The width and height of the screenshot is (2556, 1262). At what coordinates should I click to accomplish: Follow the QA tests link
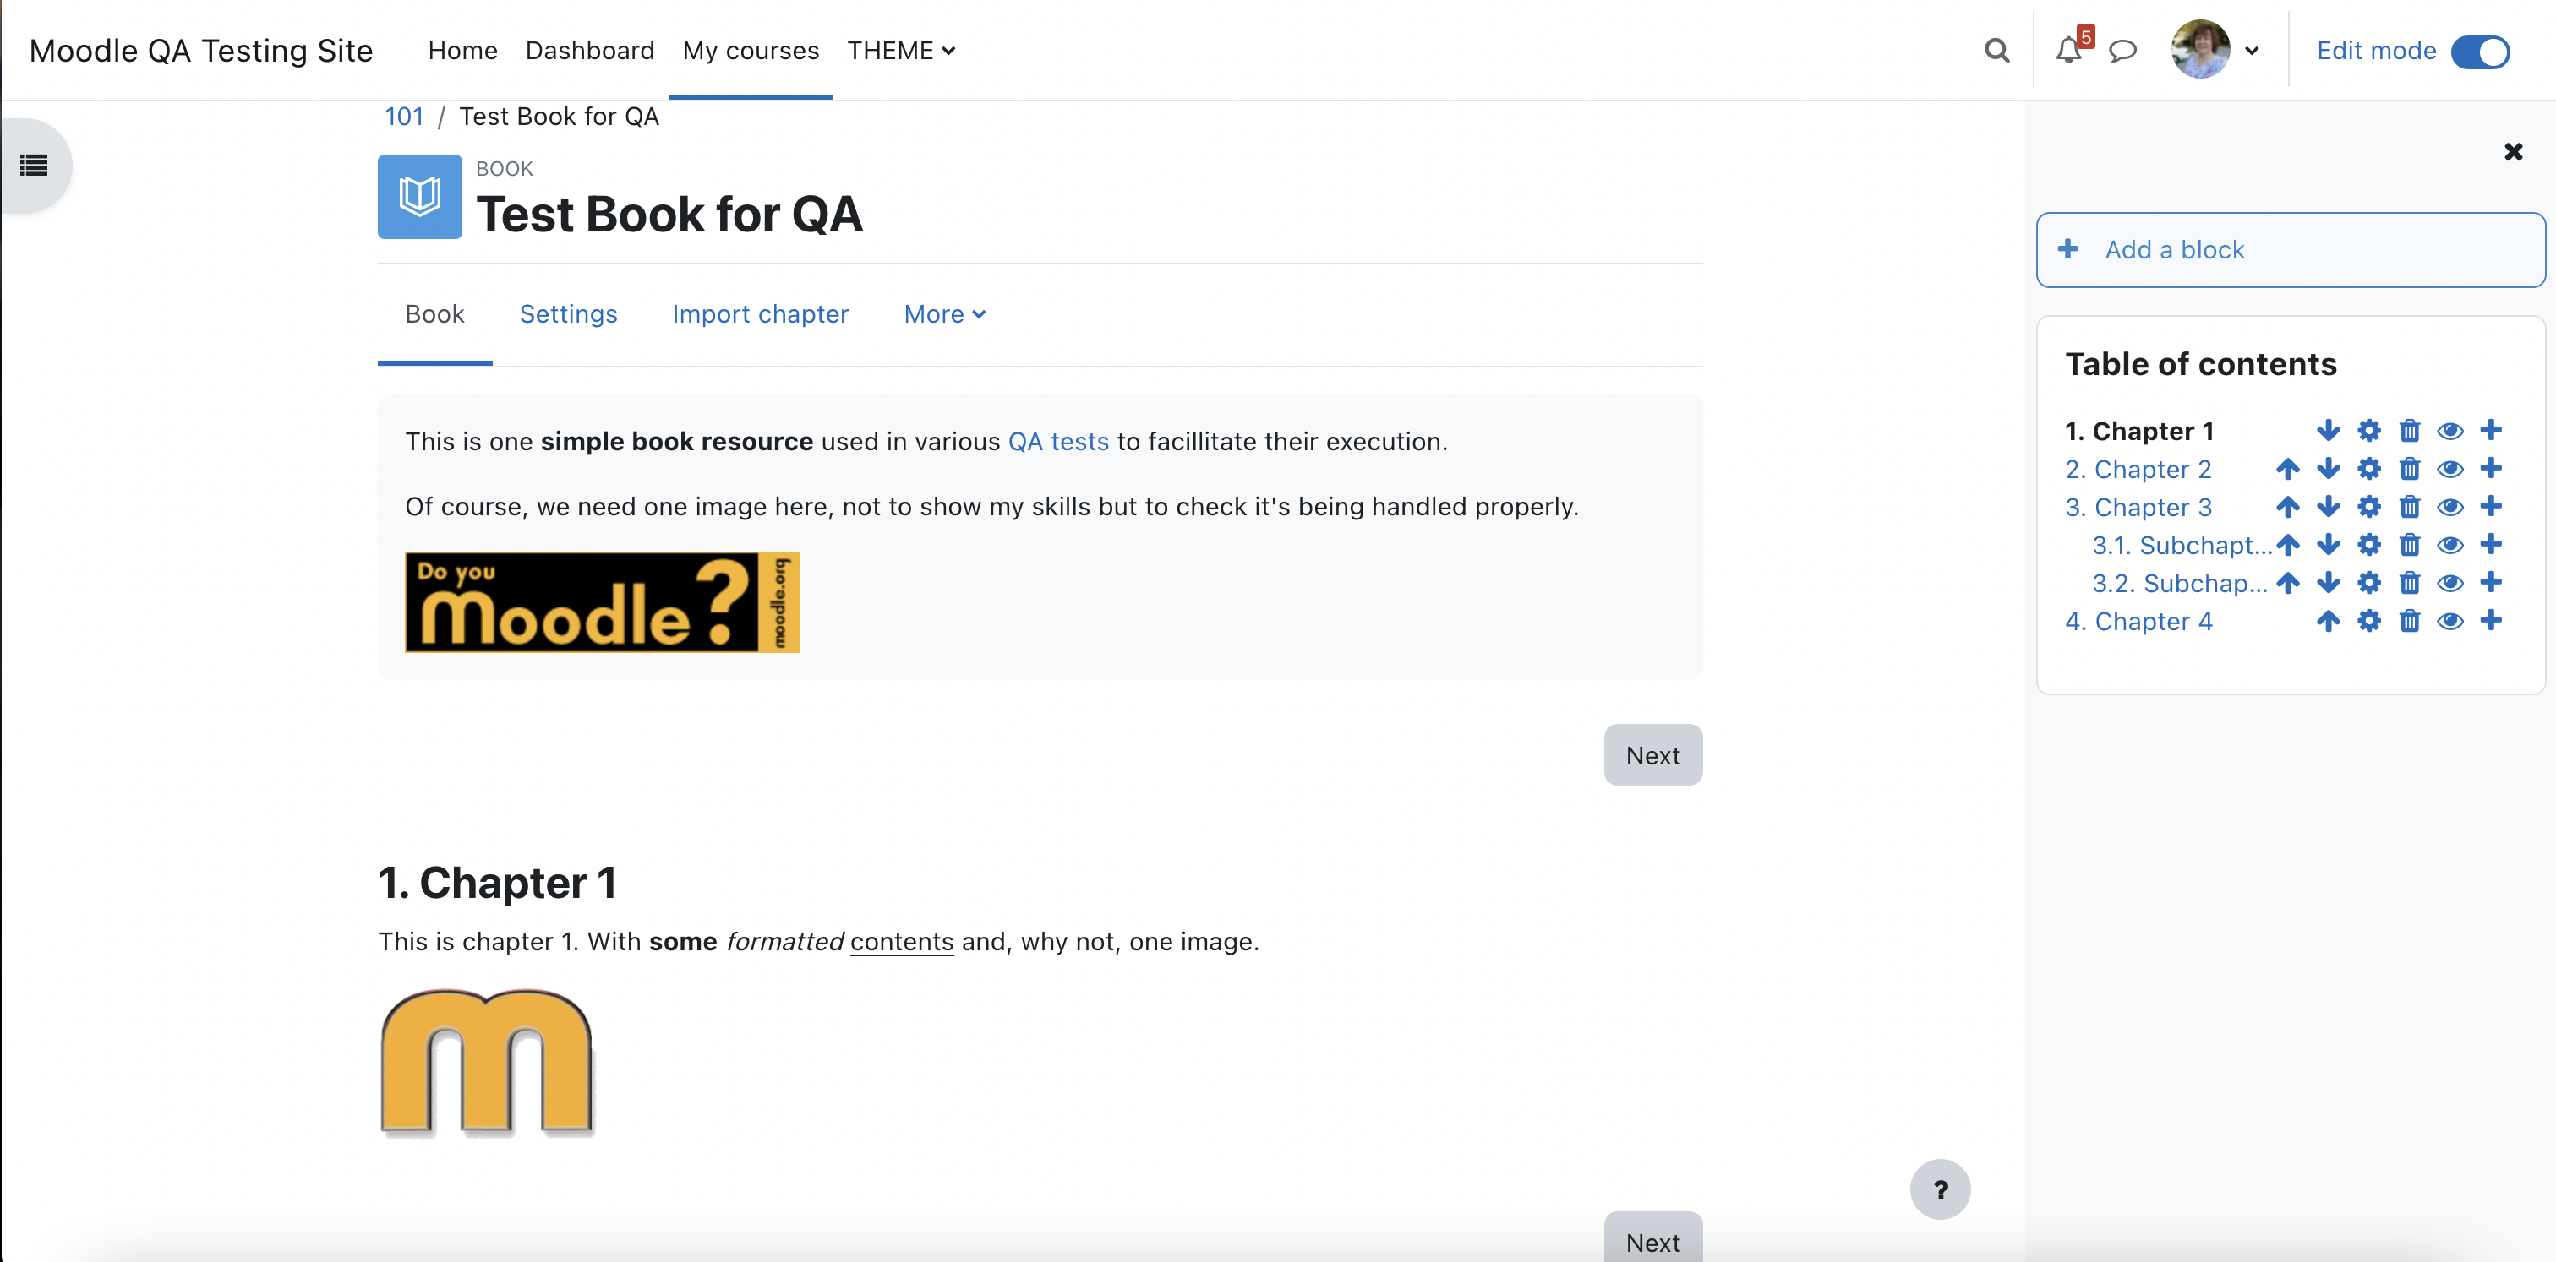[1057, 441]
